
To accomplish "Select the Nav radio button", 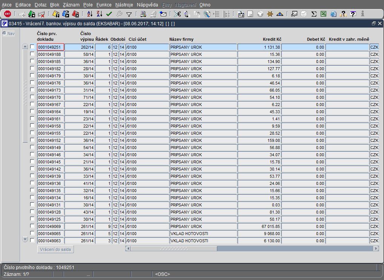I will pyautogui.click(x=5, y=33).
